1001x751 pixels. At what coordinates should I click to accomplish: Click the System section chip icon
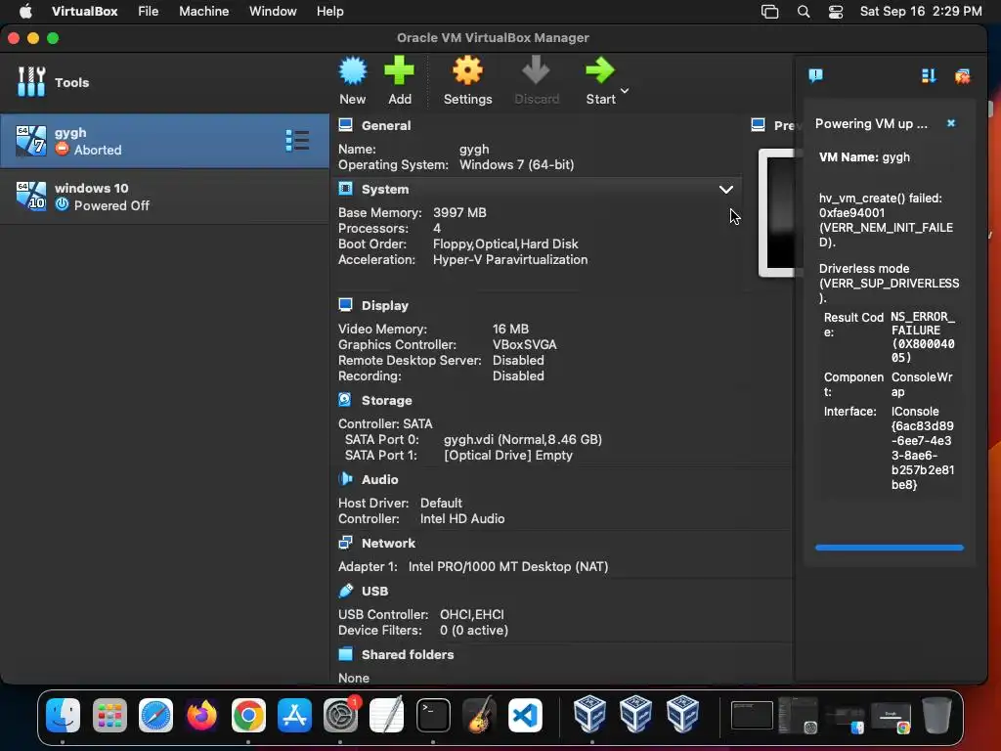(x=345, y=189)
